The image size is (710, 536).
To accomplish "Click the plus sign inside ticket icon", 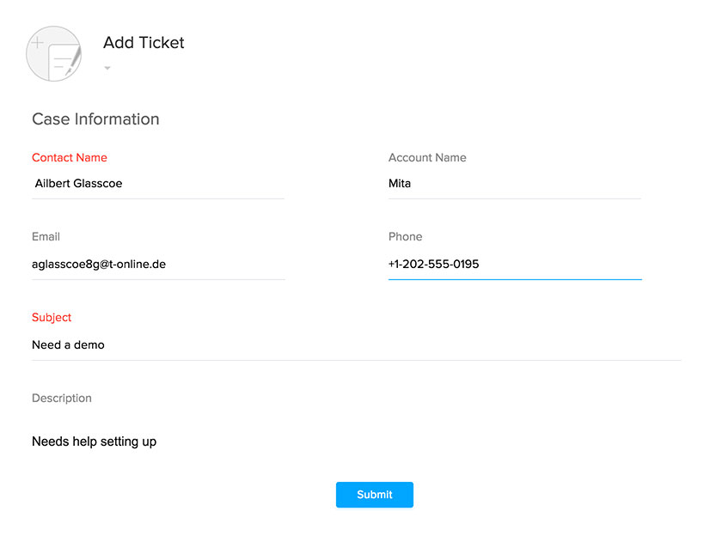I will 38,43.
